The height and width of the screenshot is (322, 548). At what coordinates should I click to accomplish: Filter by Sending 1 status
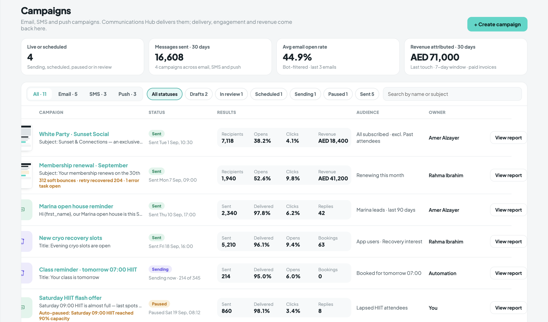pyautogui.click(x=305, y=94)
